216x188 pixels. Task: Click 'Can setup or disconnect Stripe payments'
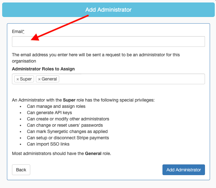pyautogui.click(x=68, y=138)
